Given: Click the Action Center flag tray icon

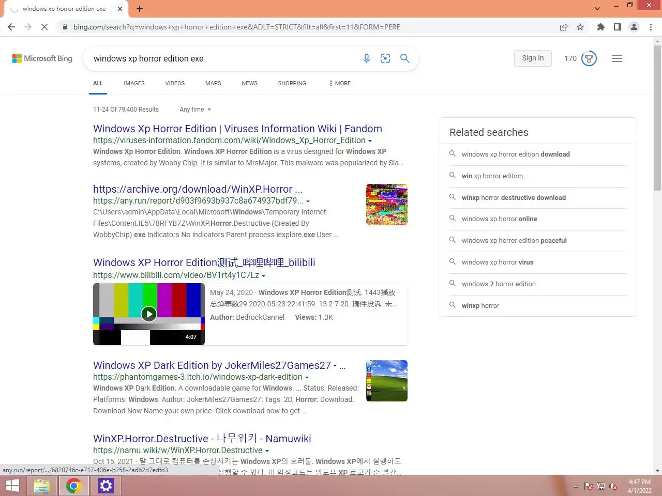Looking at the screenshot, I should coord(588,486).
